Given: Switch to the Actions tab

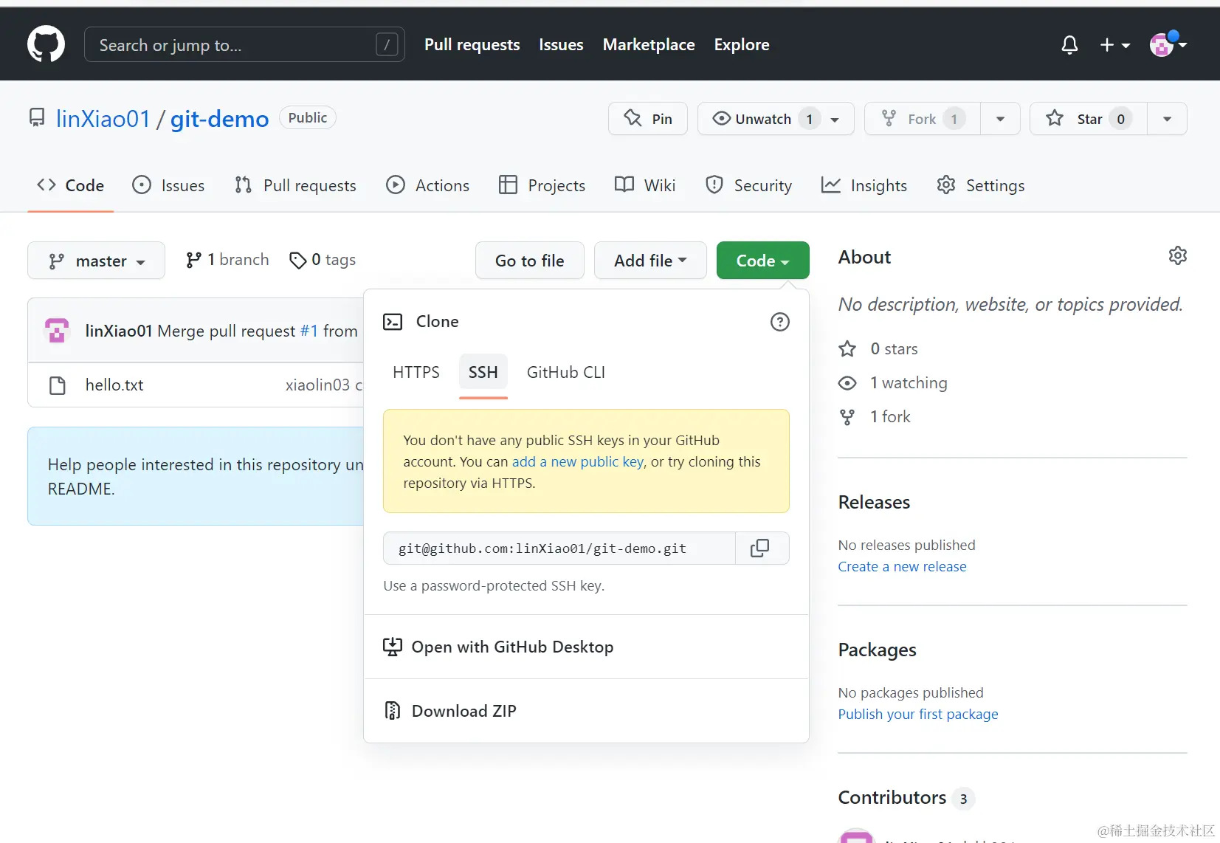Looking at the screenshot, I should pyautogui.click(x=427, y=185).
